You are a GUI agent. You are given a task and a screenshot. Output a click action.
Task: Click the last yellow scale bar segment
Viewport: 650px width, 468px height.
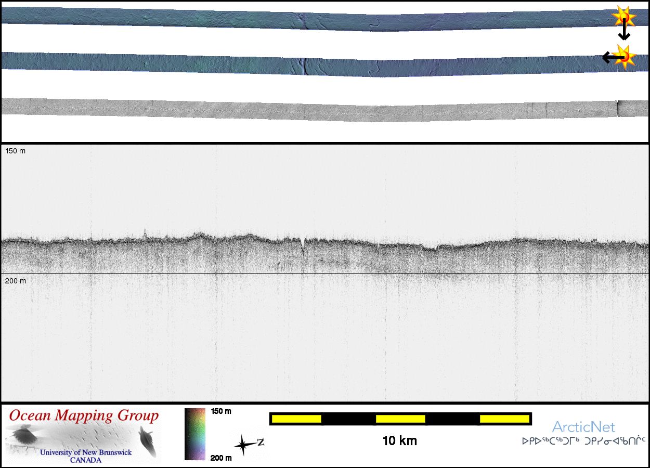coord(504,419)
